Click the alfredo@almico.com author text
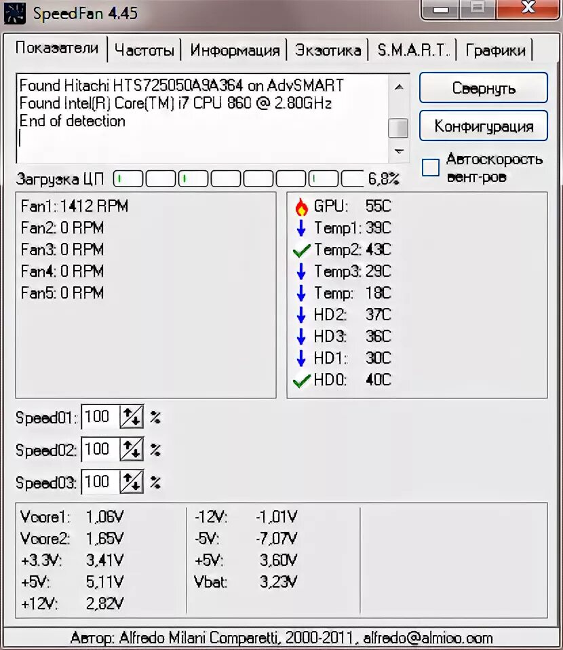This screenshot has height=650, width=563. coord(428,638)
